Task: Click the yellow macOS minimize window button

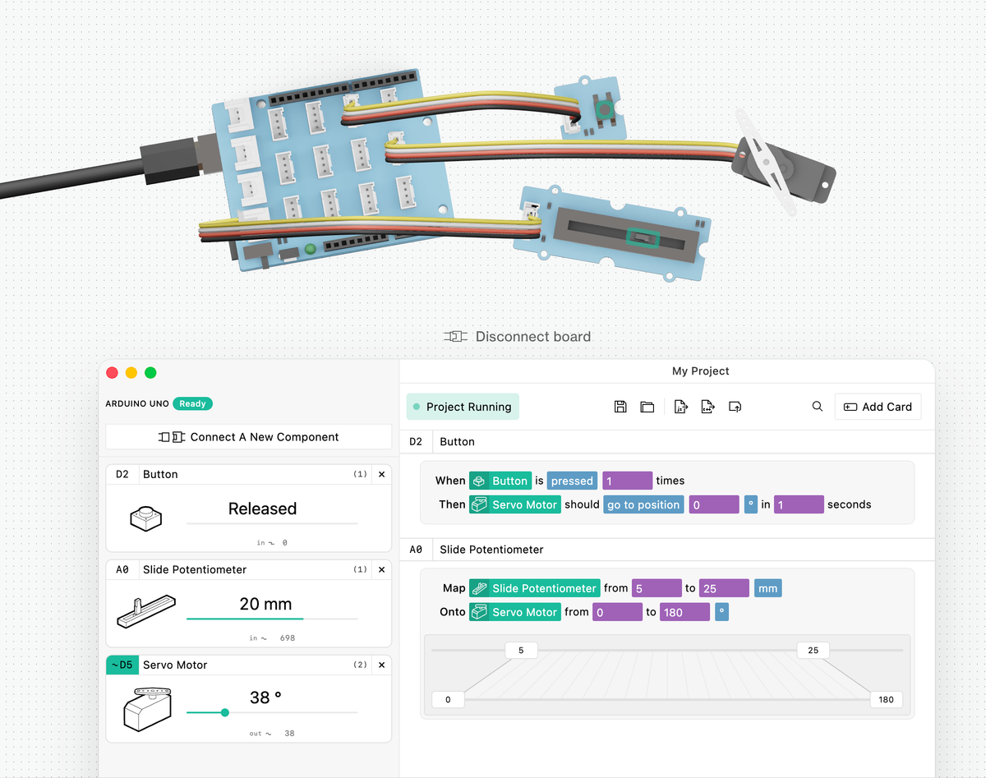Action: point(131,373)
